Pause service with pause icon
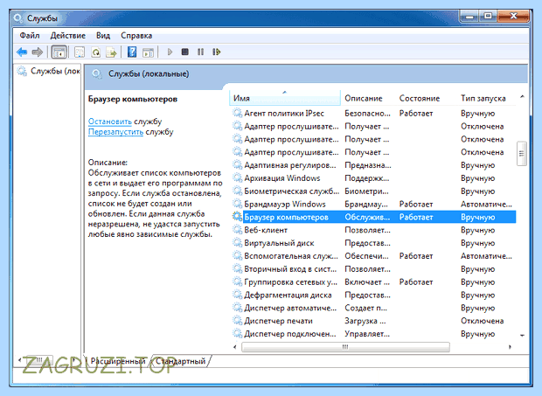This screenshot has width=542, height=396. click(x=200, y=52)
